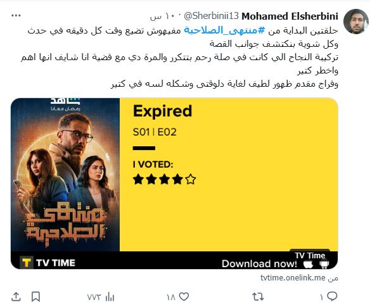Click the TV Time yellow T logo
The width and height of the screenshot is (370, 302).
point(27,262)
